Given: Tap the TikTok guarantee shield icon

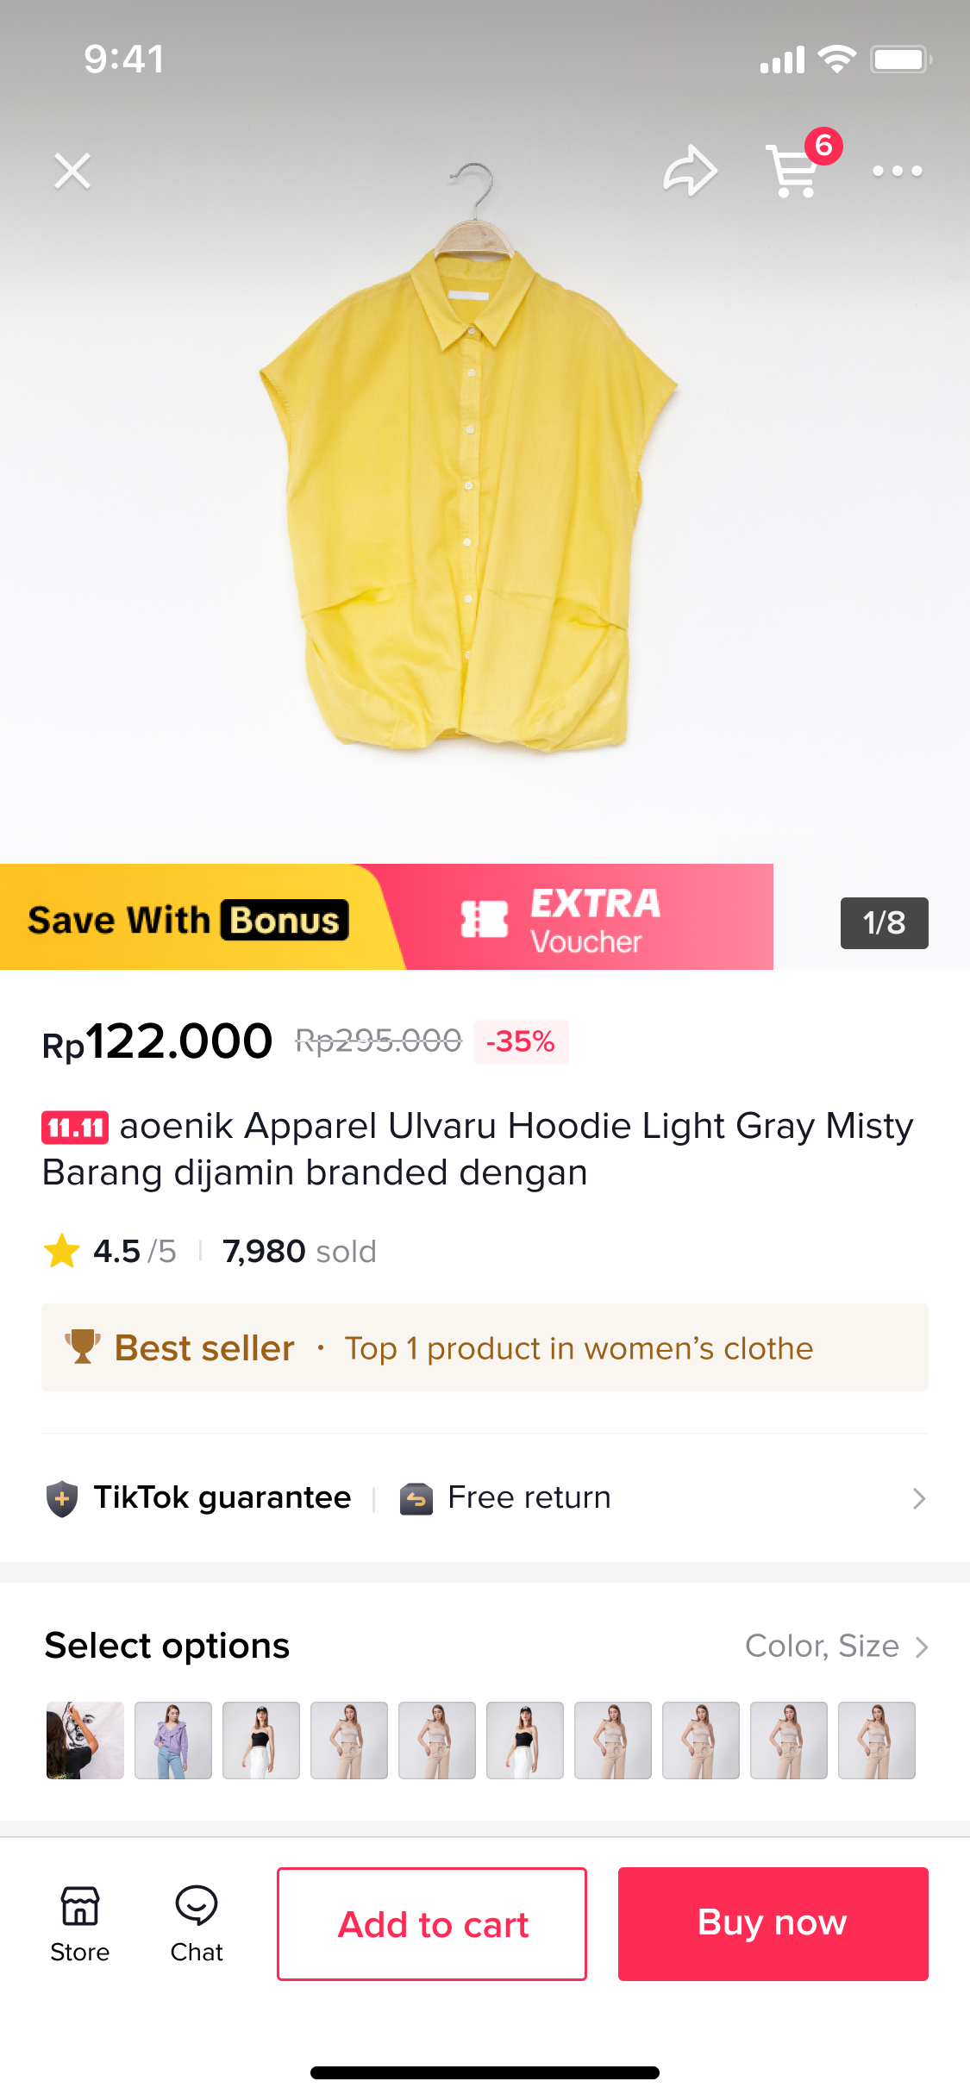Looking at the screenshot, I should [x=62, y=1498].
